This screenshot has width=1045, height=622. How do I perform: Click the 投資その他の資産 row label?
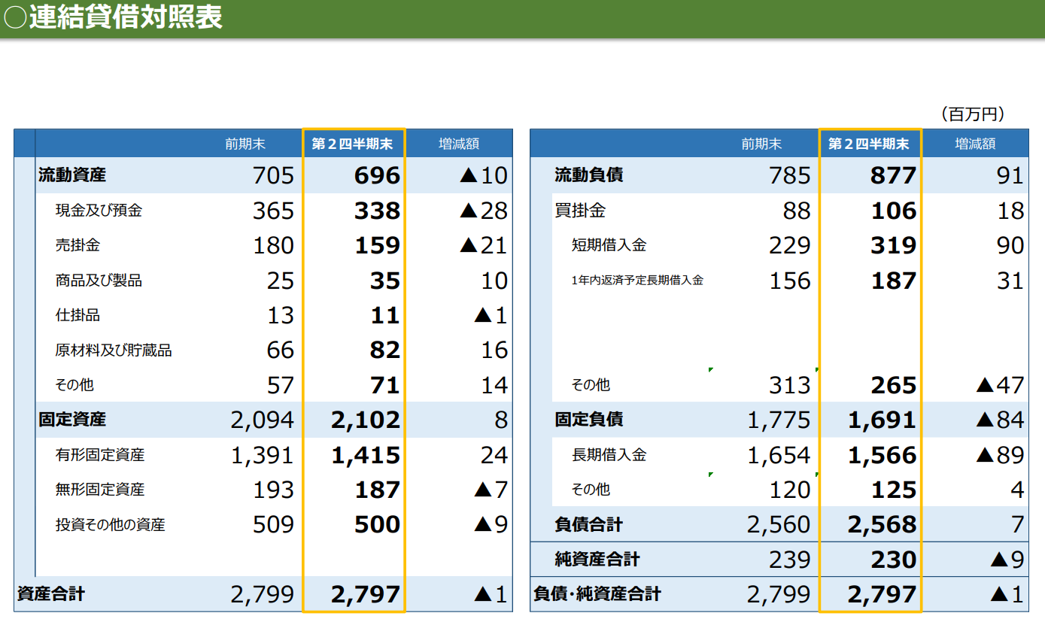click(x=110, y=525)
